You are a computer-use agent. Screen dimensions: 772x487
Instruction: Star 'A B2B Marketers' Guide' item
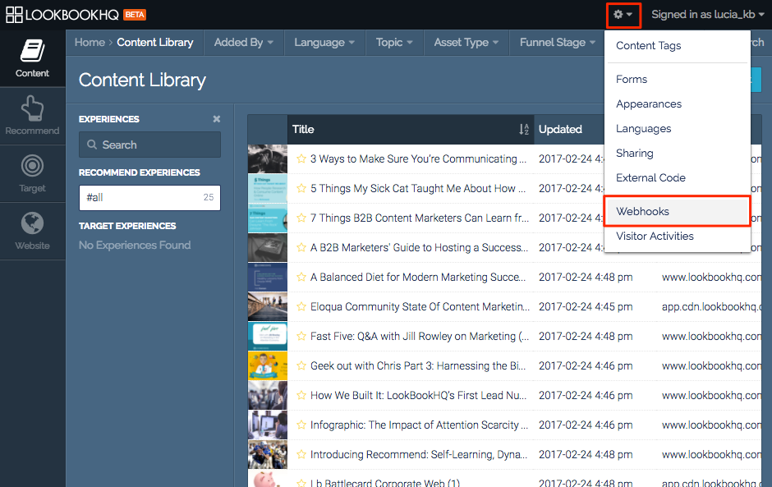point(301,247)
